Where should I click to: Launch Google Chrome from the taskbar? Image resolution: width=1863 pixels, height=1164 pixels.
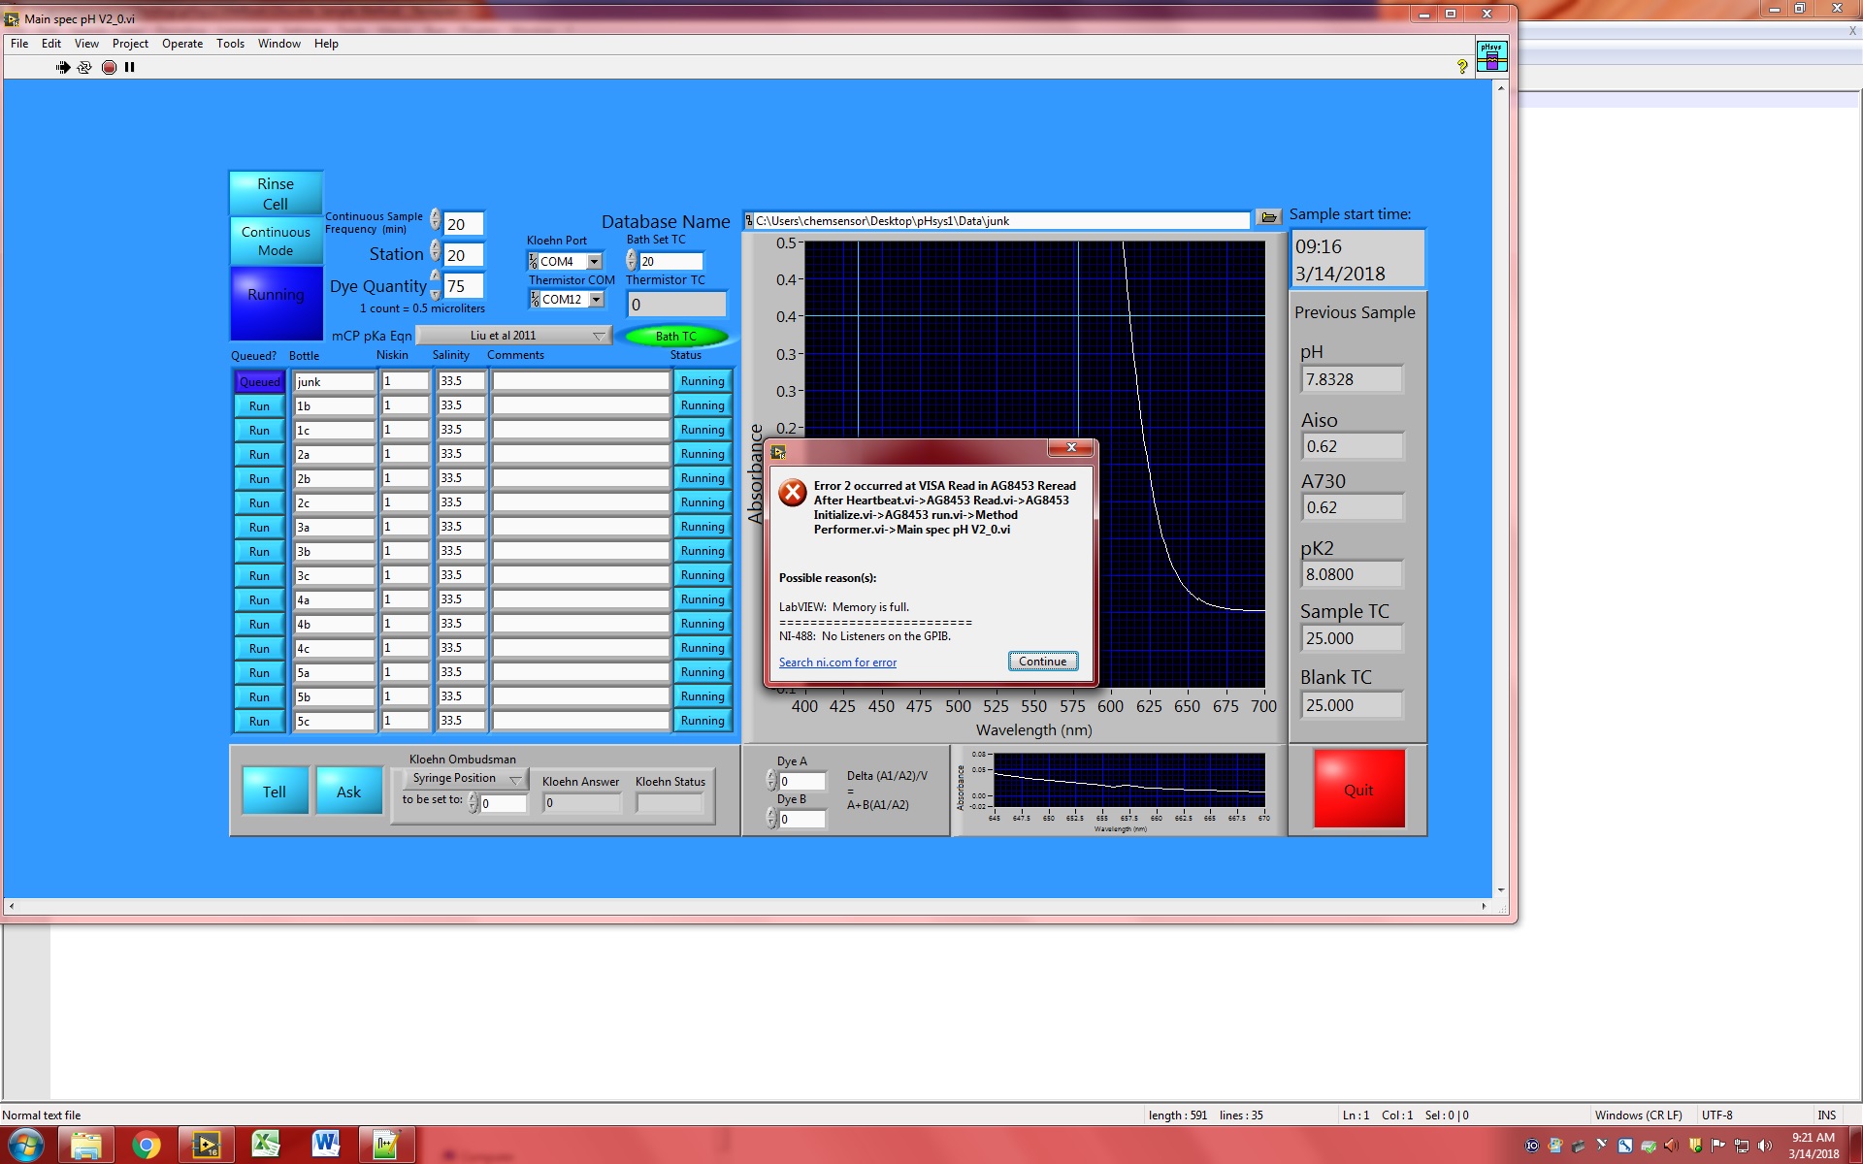[147, 1145]
